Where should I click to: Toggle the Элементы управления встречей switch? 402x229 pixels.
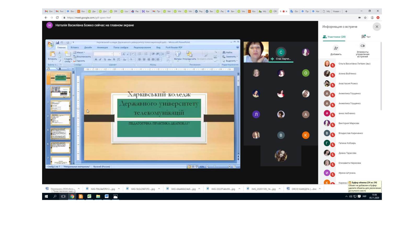(363, 46)
